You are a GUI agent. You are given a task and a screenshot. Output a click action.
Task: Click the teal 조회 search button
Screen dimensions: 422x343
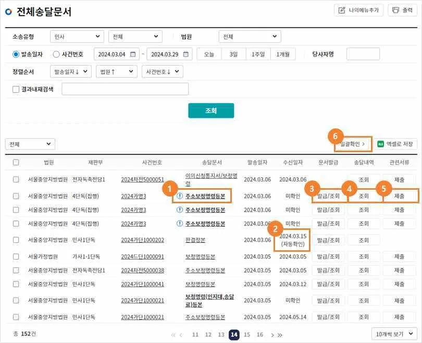coord(211,111)
